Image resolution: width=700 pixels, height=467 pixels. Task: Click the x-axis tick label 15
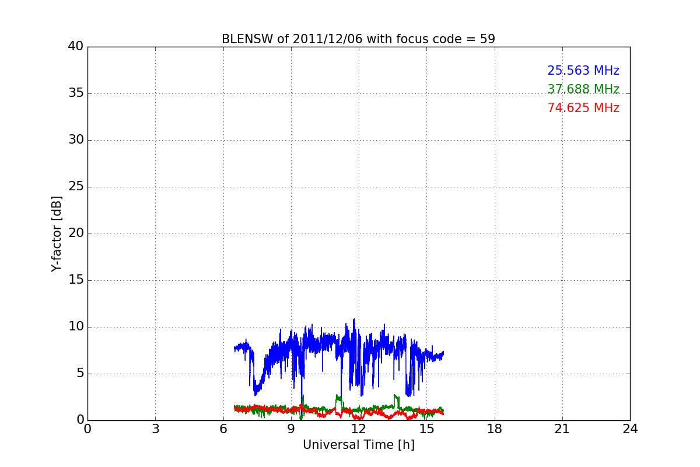point(426,429)
